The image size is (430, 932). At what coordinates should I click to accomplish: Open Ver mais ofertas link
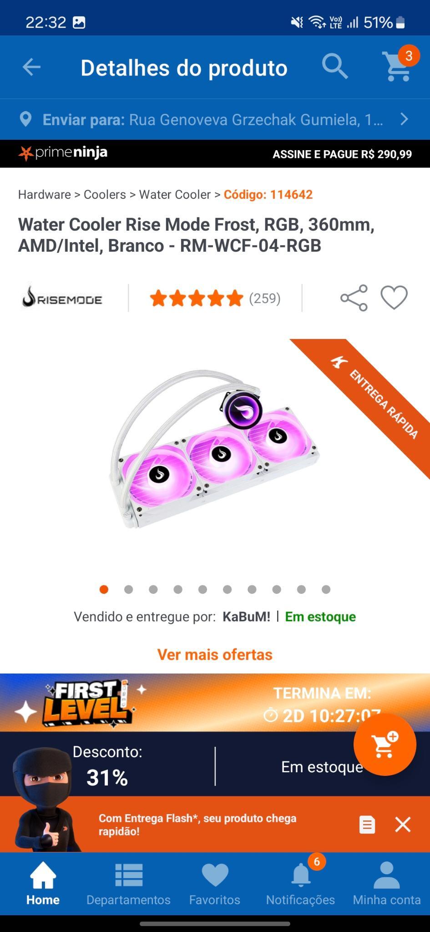[215, 654]
